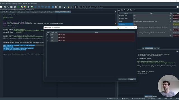The height and width of the screenshot is (100, 179).
Task: Select the Data1.csv value in row 0
Action: click(96, 34)
